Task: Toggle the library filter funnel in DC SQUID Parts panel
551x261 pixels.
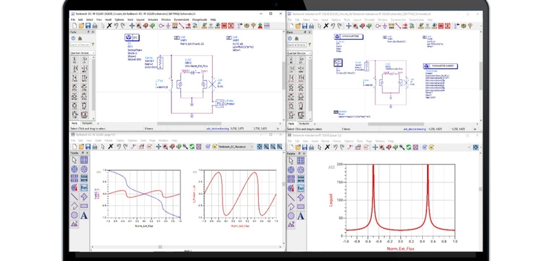Action: [93, 45]
